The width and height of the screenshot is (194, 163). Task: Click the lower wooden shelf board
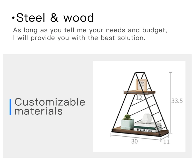point(140,132)
